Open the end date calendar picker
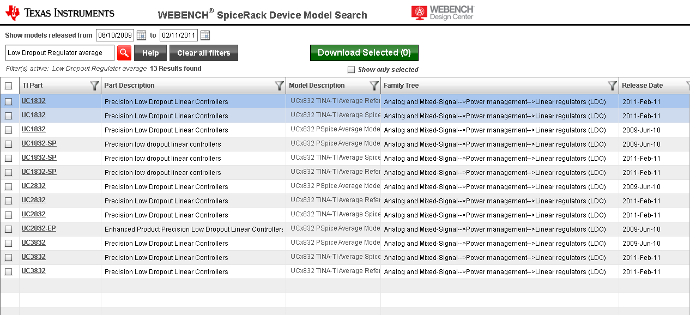 click(x=205, y=35)
